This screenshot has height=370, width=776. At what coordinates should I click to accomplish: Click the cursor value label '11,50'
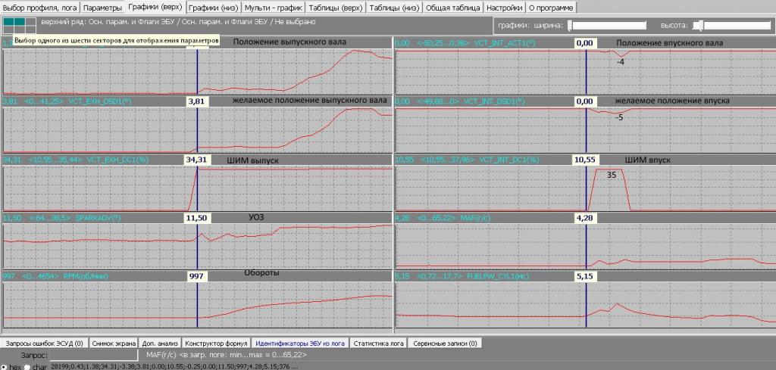pos(197,218)
